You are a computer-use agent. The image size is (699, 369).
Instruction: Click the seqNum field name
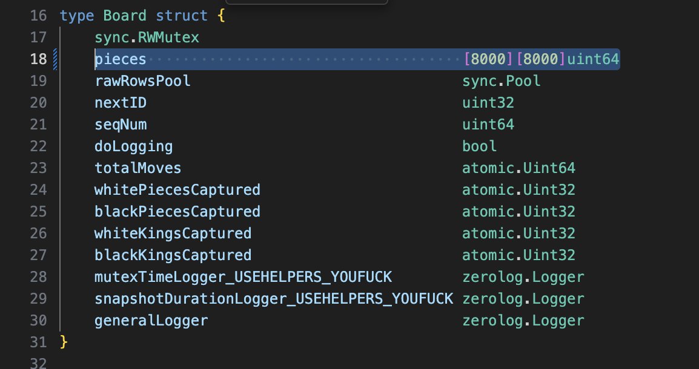[x=121, y=125]
